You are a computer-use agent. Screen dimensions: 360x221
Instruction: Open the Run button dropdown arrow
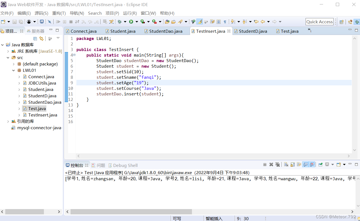[x=136, y=21]
